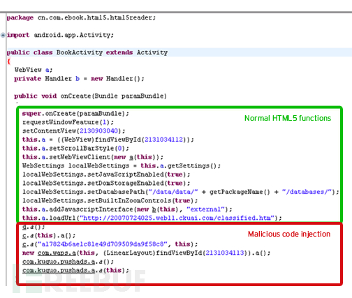Click the 'public class BookActivity extends Activity' line

pyautogui.click(x=87, y=52)
